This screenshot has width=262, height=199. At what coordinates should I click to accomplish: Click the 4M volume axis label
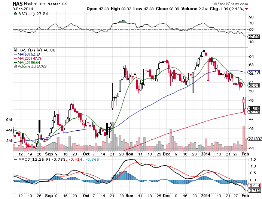pos(9,130)
